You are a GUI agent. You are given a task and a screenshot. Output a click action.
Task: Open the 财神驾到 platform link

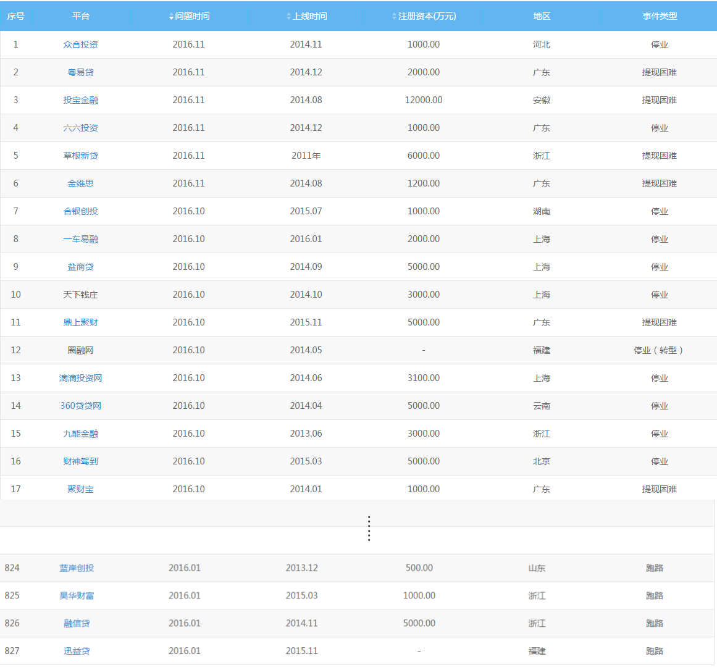(x=80, y=461)
